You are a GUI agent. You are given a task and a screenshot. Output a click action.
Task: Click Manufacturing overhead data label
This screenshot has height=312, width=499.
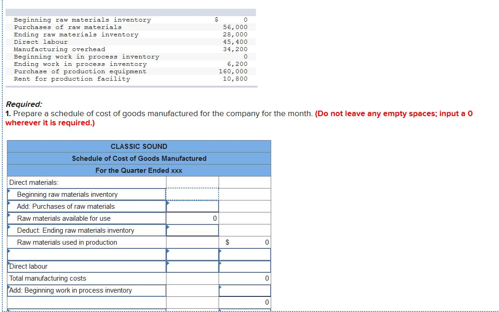[59, 49]
